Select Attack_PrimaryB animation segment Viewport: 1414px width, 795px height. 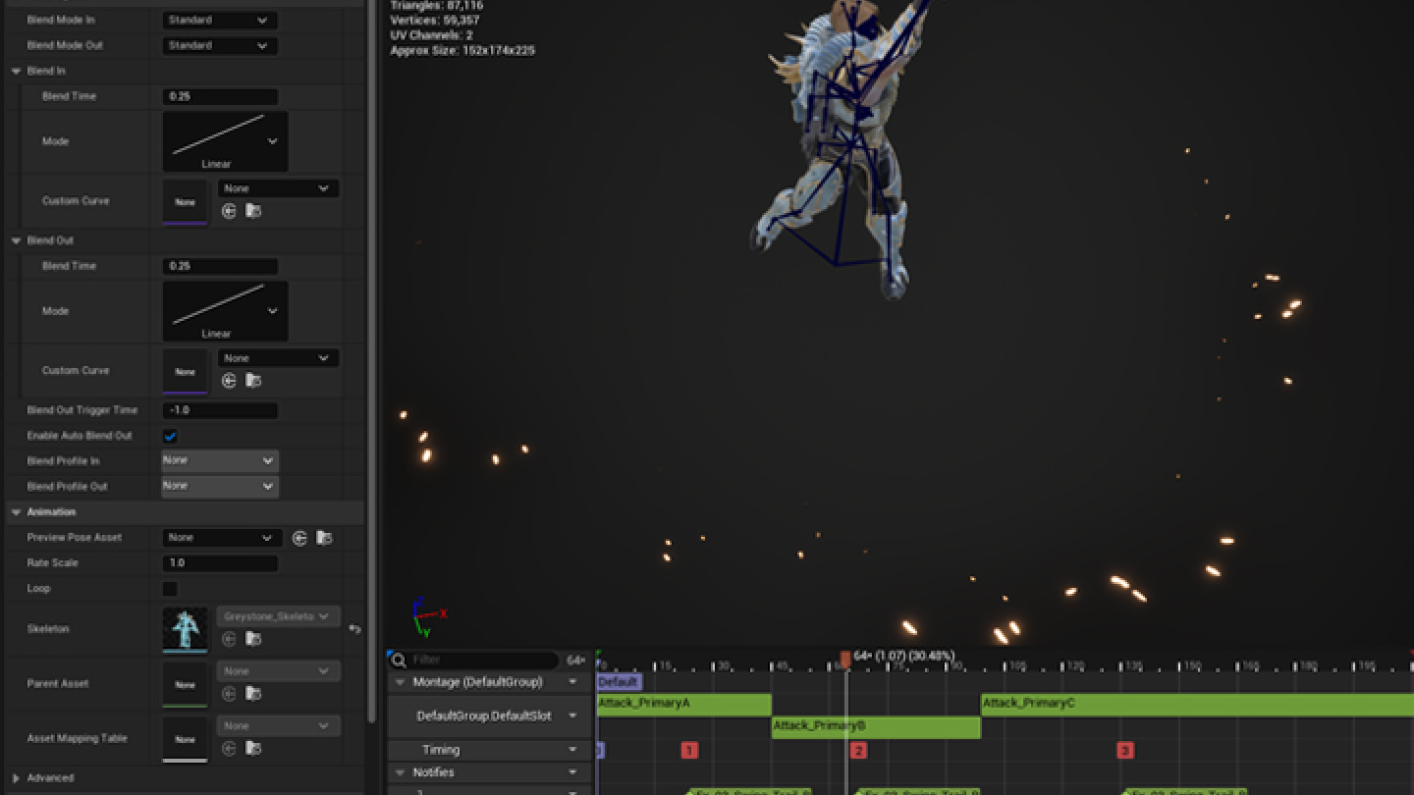coord(876,727)
